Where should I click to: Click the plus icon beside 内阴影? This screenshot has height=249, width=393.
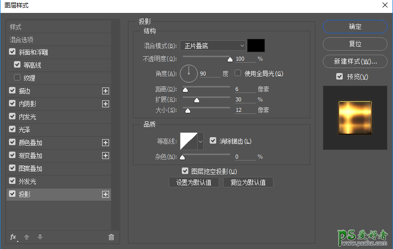[x=105, y=104]
